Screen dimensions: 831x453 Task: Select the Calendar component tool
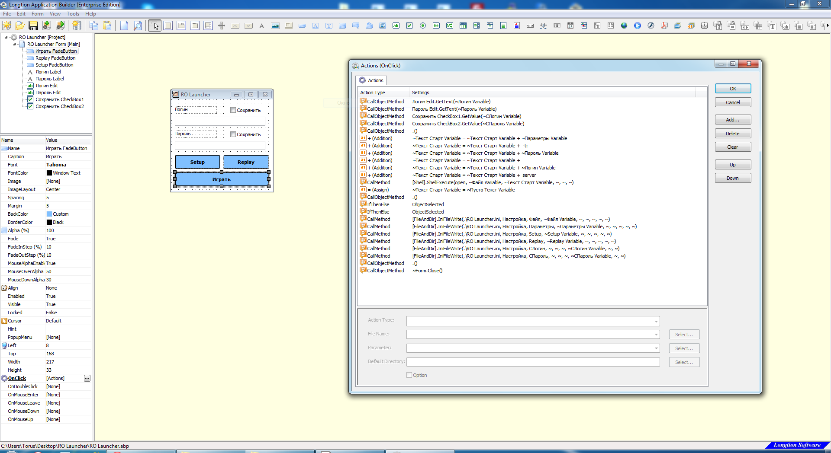(570, 26)
